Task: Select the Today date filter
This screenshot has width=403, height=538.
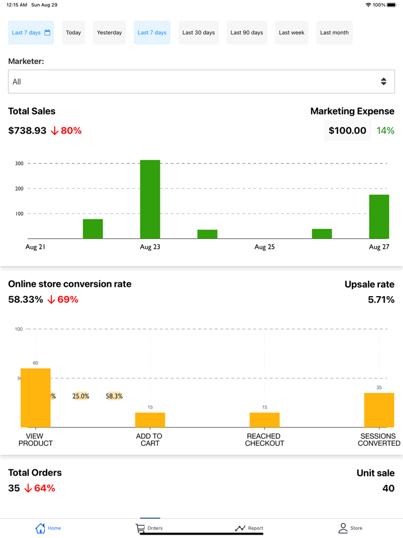Action: [73, 33]
